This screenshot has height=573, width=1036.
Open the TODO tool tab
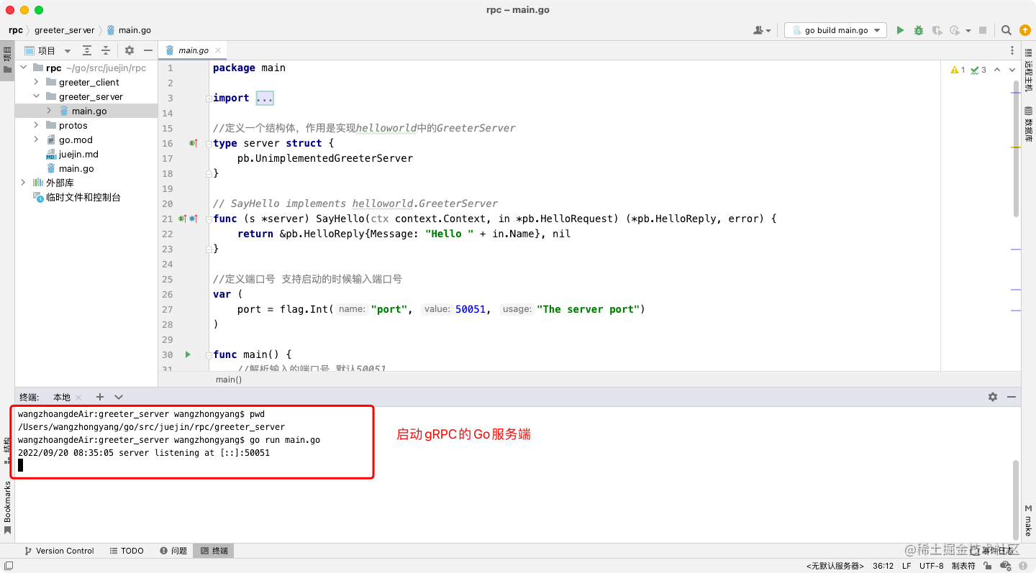coord(127,551)
